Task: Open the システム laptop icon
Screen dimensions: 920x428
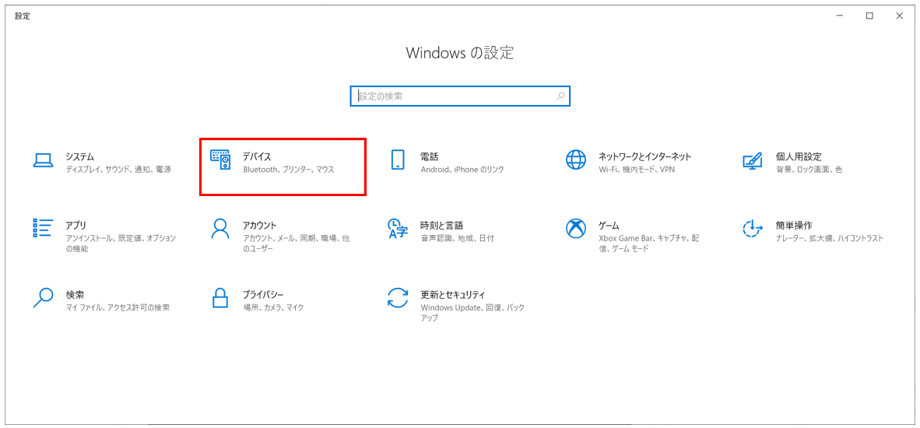Action: point(43,160)
